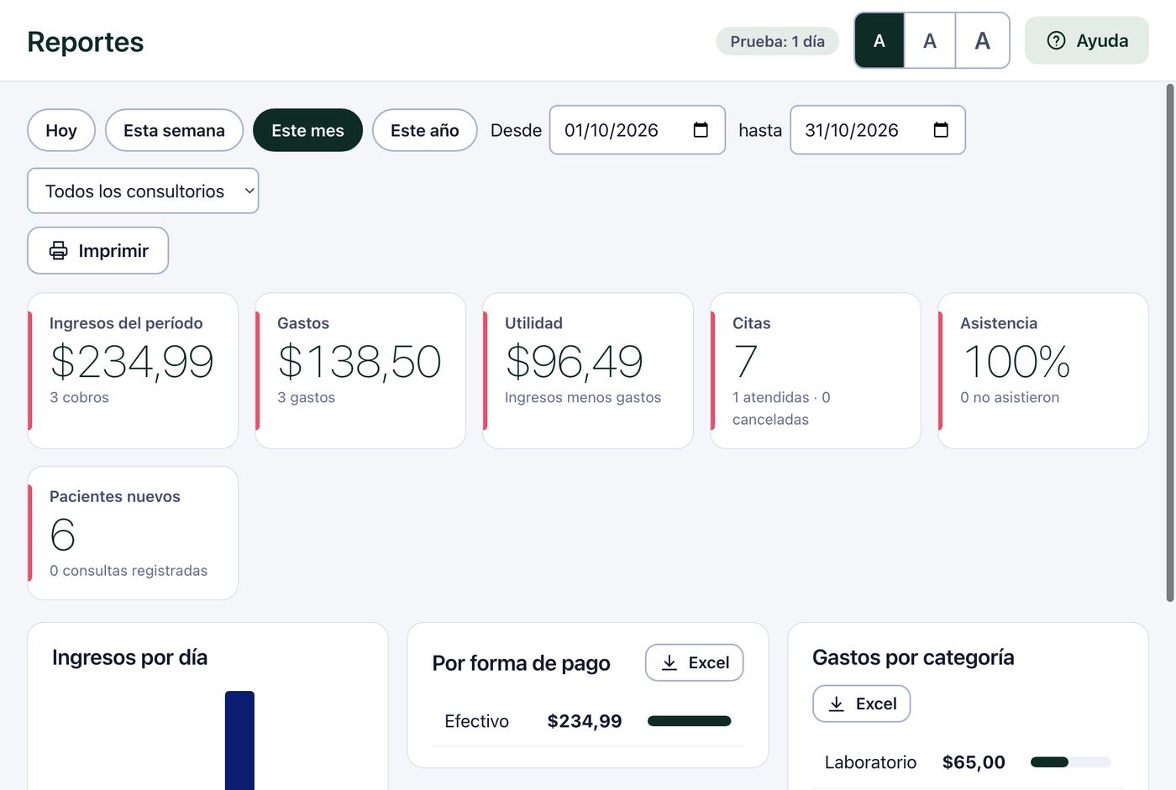Viewport: 1176px width, 790px height.
Task: Click the blue bar in Ingresos por día
Action: tap(239, 740)
